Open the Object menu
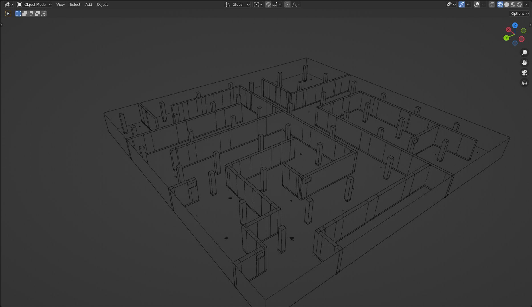 102,5
